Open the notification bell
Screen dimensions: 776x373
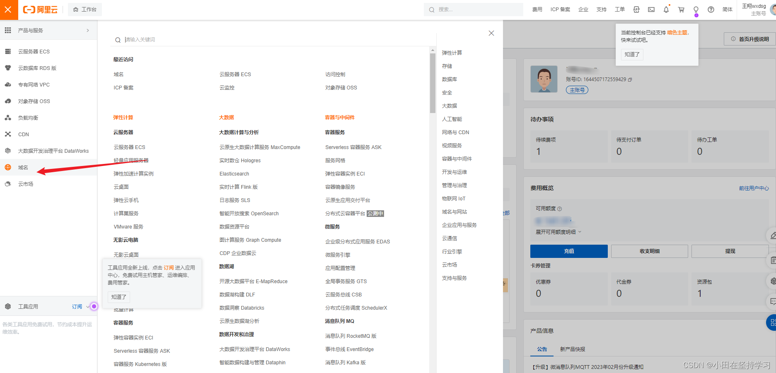[x=666, y=10]
